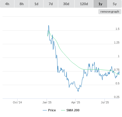Click the 0.75 y-axis label
The width and height of the screenshot is (122, 117).
(117, 70)
